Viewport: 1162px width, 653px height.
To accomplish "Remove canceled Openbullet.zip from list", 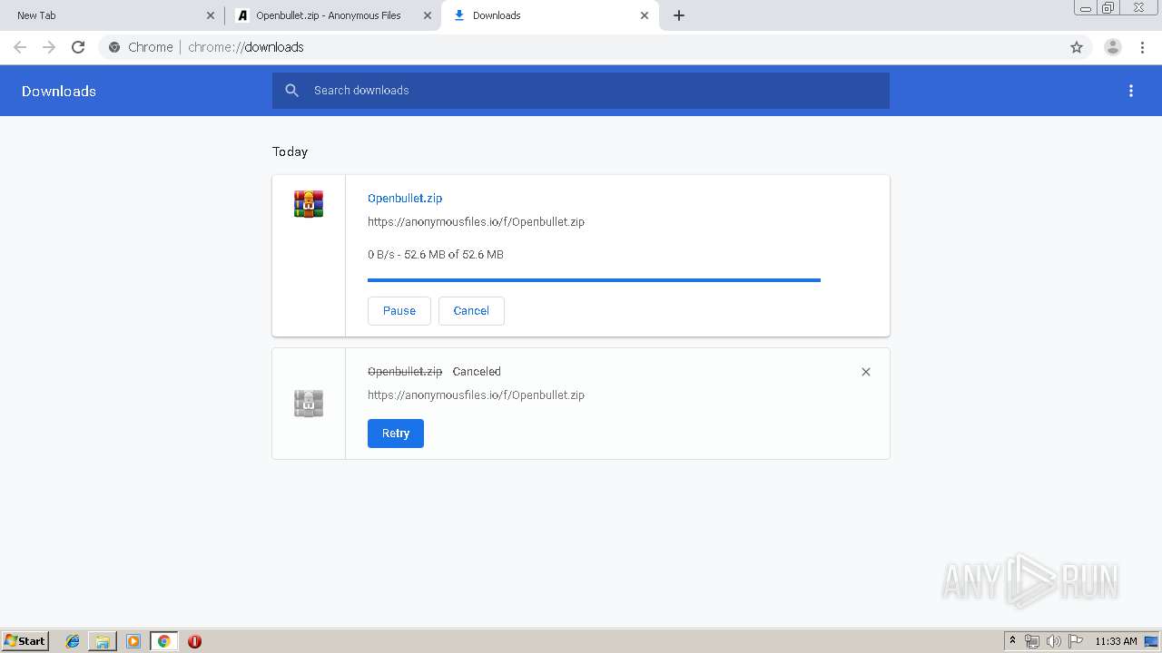I will pyautogui.click(x=866, y=372).
